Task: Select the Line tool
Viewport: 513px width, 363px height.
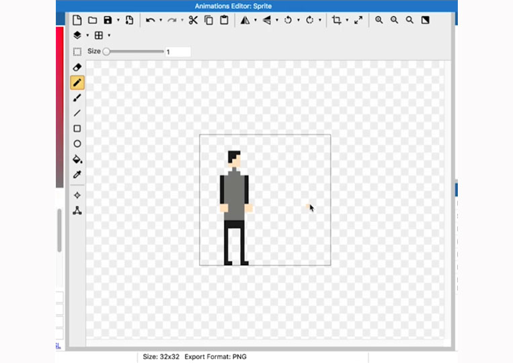Action: 77,113
